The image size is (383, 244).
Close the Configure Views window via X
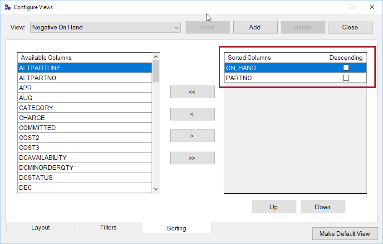pos(372,7)
